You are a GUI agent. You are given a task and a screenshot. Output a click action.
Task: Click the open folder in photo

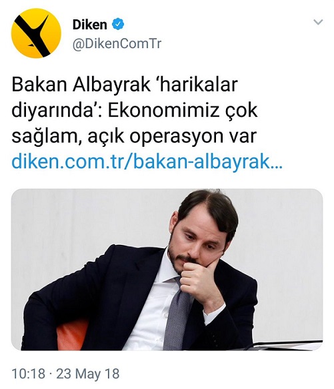285,346
